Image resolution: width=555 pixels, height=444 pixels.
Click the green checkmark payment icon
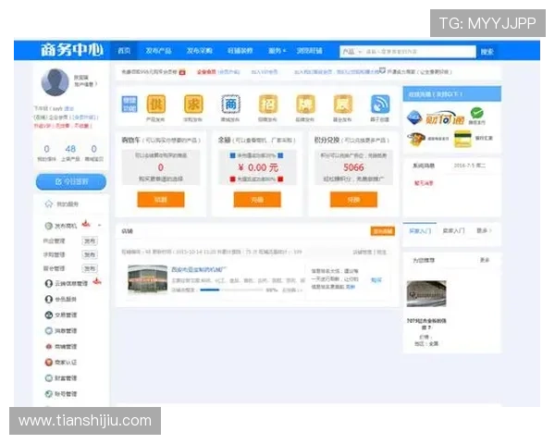(x=476, y=114)
